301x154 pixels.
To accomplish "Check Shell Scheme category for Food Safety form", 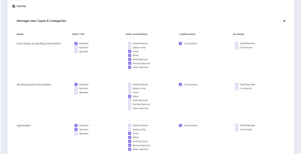I will 130,43.
